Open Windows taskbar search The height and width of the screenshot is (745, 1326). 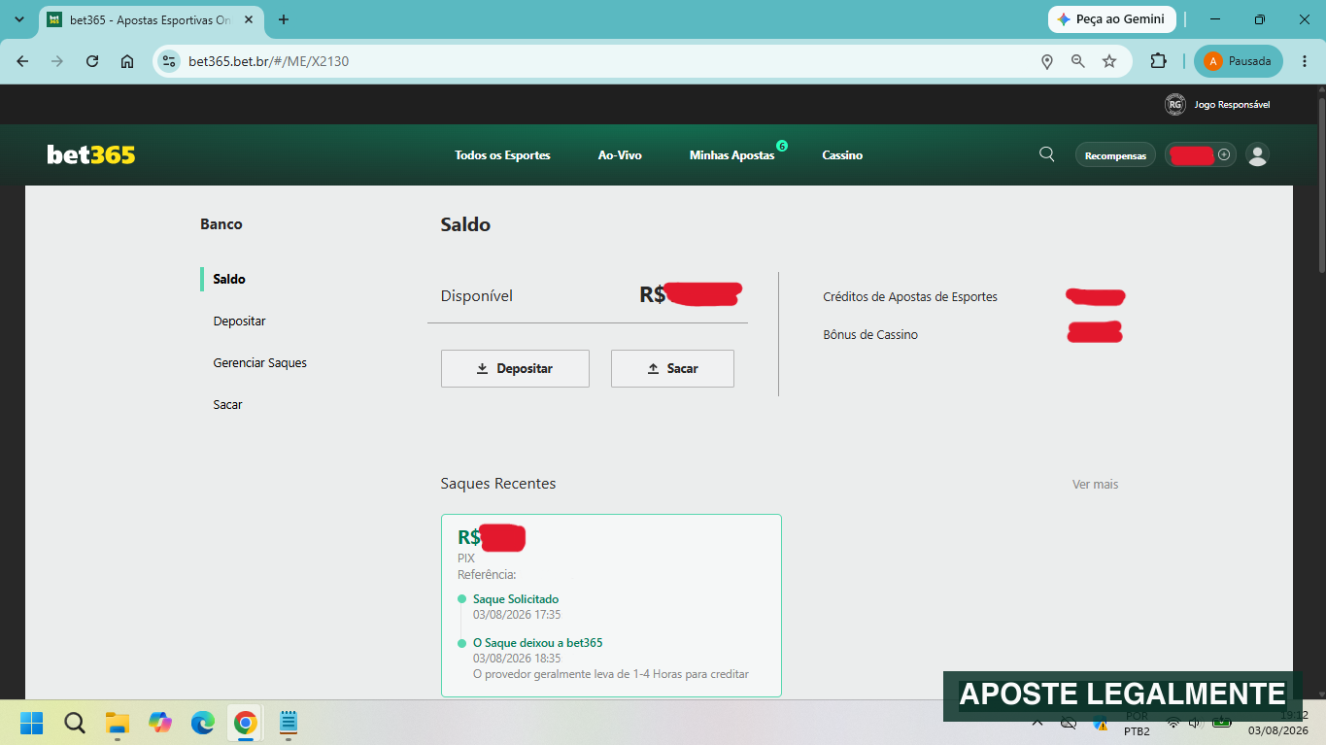(75, 723)
